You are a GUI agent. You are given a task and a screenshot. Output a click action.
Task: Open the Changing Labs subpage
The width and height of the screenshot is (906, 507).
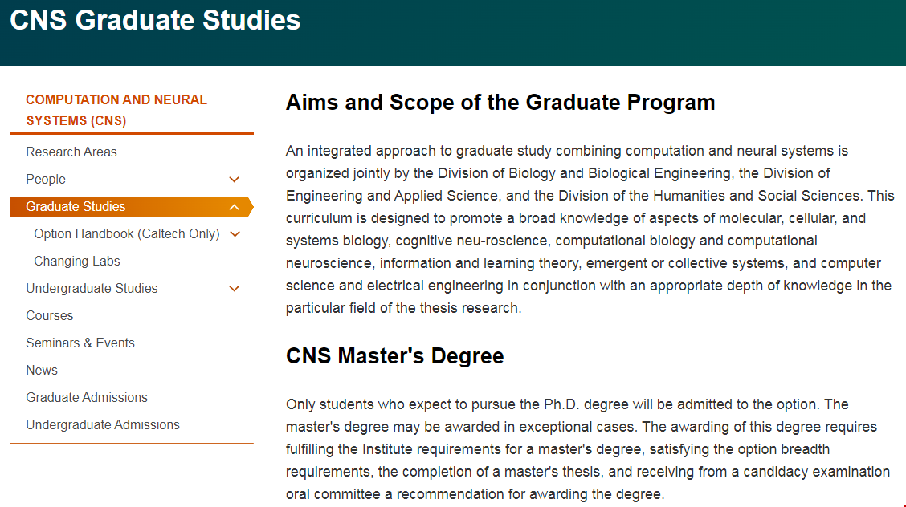click(77, 262)
